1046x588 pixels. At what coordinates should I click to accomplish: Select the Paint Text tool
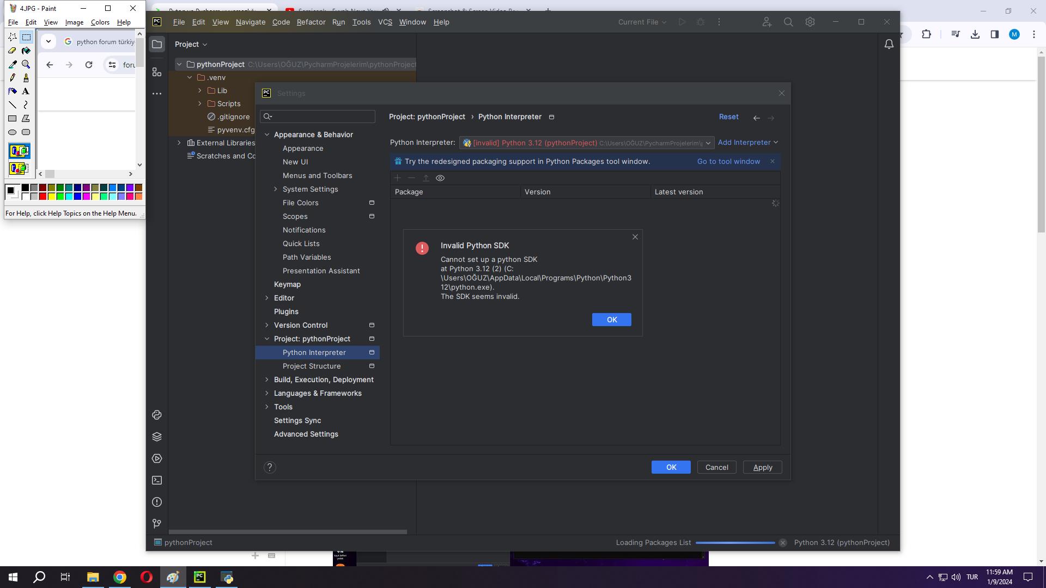(x=26, y=91)
